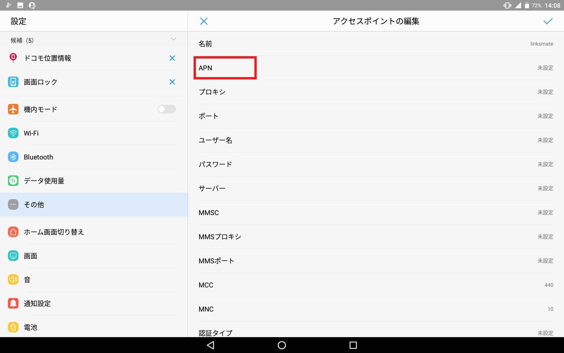Image resolution: width=564 pixels, height=353 pixels.
Task: Tap the Android home navigation button
Action: click(x=282, y=345)
